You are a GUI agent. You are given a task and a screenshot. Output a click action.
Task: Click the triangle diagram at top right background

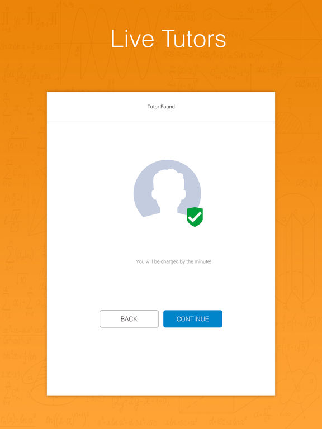coord(285,30)
